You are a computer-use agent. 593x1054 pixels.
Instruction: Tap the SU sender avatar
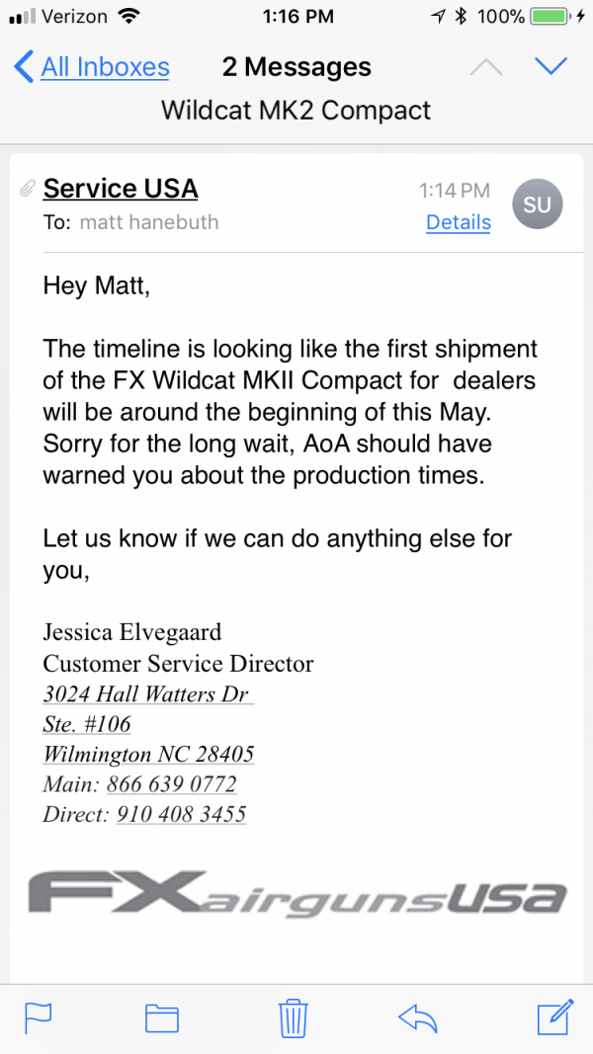coord(538,205)
